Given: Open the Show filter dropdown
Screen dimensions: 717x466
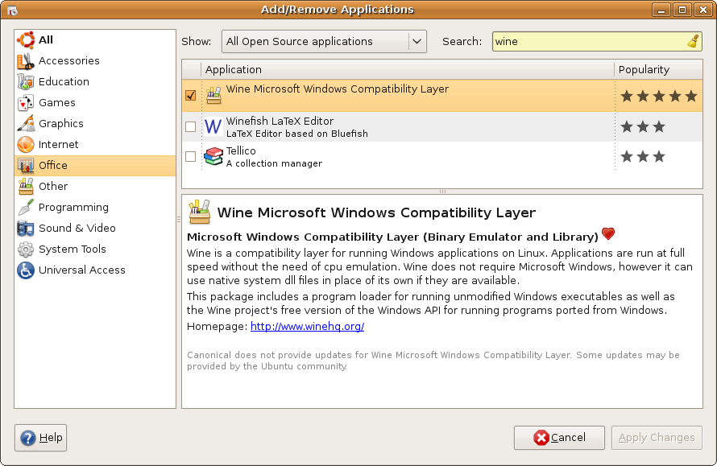Looking at the screenshot, I should tap(324, 42).
